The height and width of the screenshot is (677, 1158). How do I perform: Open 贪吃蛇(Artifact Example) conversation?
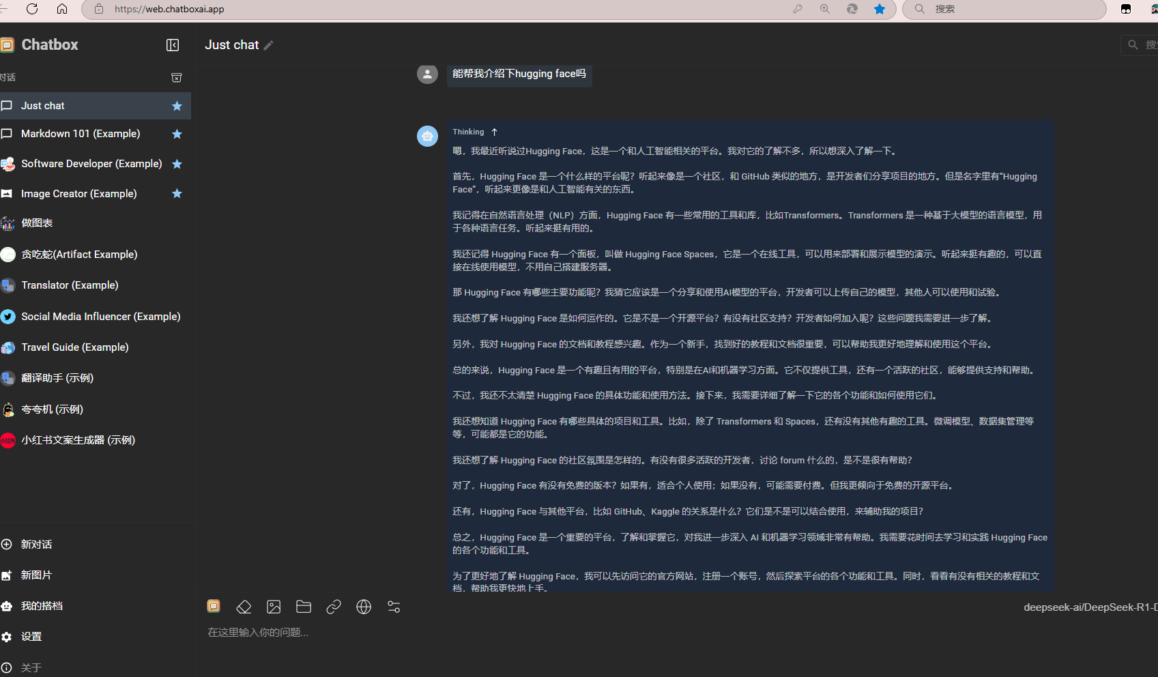pyautogui.click(x=95, y=255)
